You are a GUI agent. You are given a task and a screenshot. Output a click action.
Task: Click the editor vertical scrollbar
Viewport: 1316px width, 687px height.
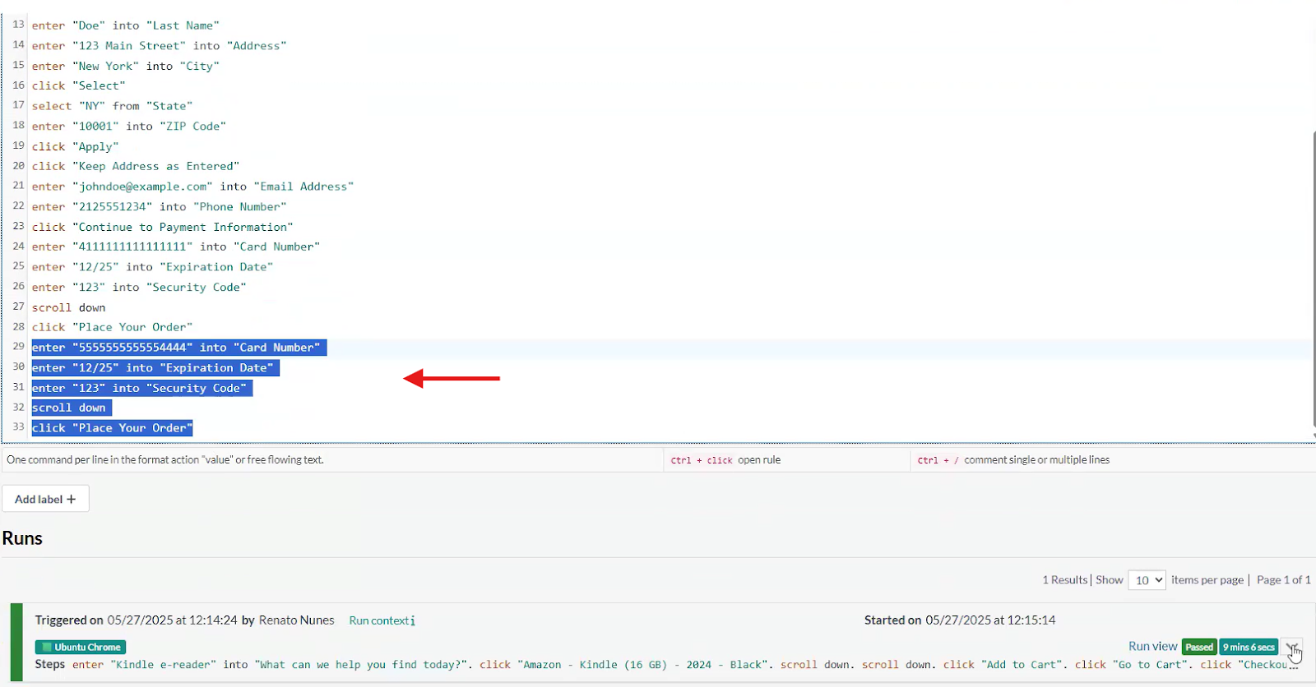1313,279
